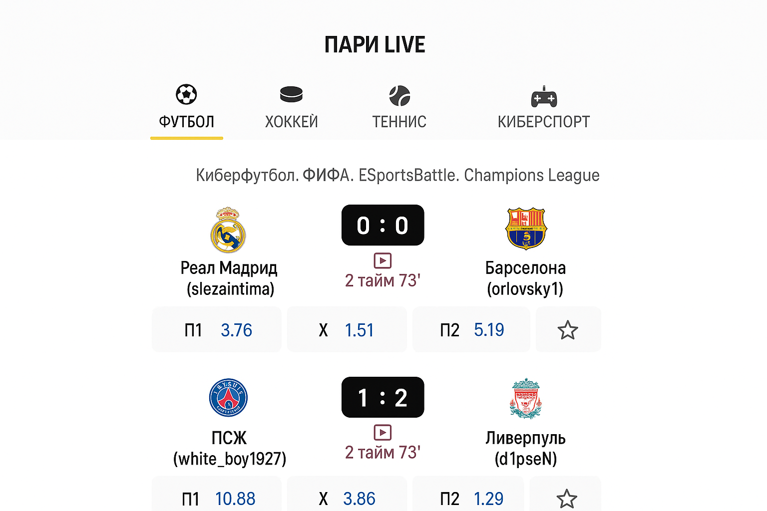The height and width of the screenshot is (511, 767).
Task: Open the КИБЕРСПОРТ tab
Action: click(x=544, y=121)
